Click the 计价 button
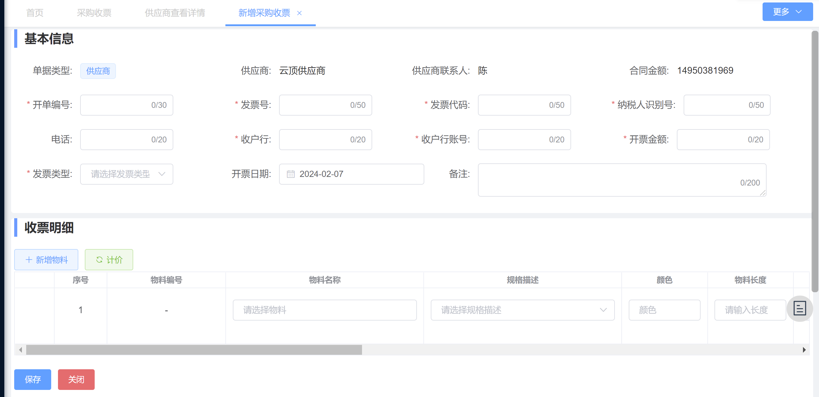Viewport: 819px width, 397px height. click(x=109, y=260)
